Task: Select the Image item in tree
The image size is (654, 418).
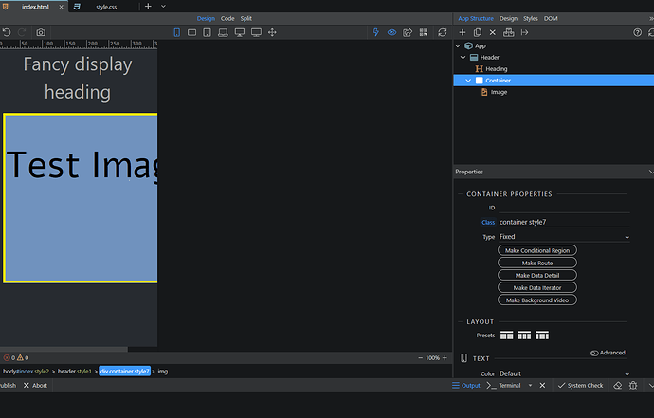Action: (499, 92)
